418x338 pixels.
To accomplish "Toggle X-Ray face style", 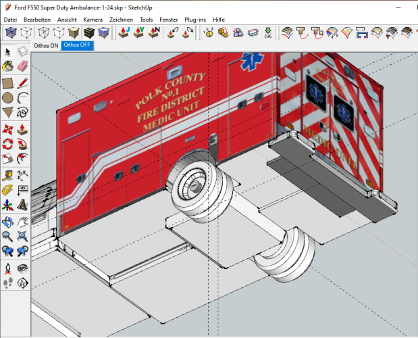I will [11, 32].
